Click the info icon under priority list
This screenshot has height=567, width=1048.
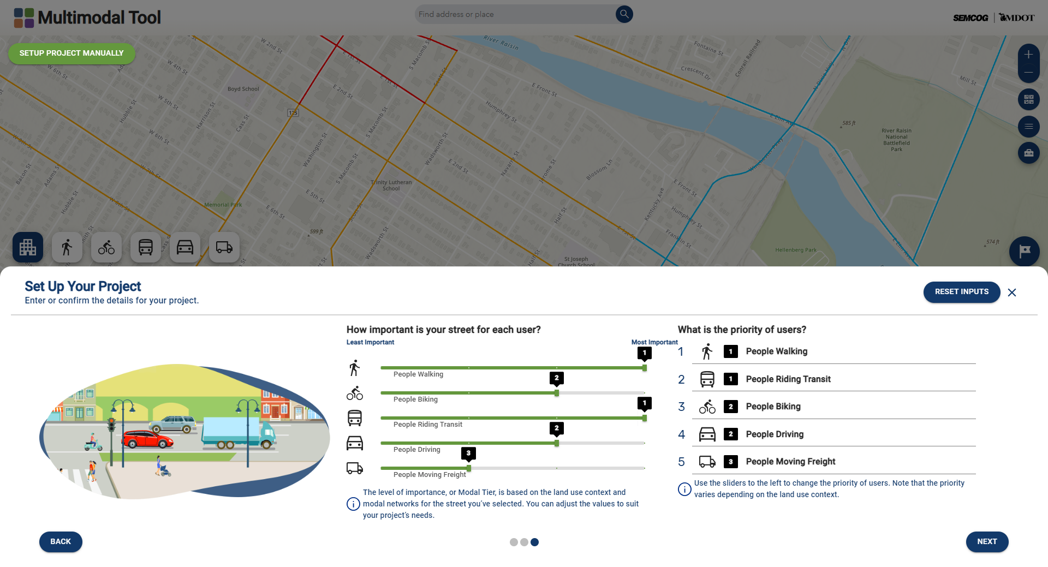tap(684, 489)
